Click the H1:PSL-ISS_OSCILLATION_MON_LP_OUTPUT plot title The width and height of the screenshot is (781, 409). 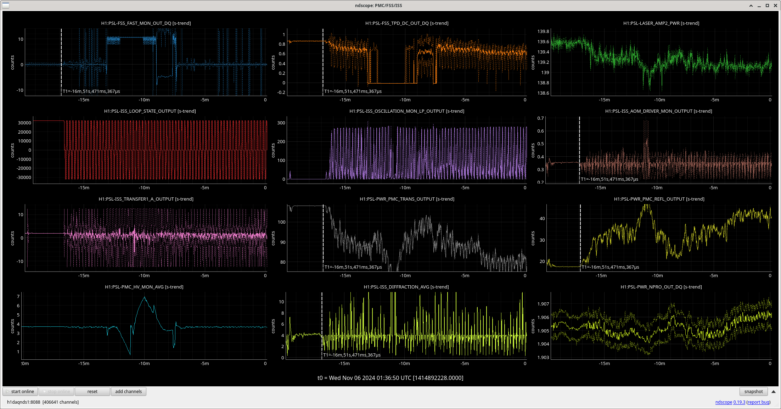point(407,111)
